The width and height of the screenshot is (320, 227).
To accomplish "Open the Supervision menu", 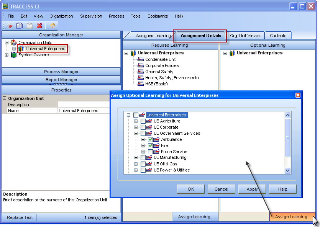I will 91,16.
